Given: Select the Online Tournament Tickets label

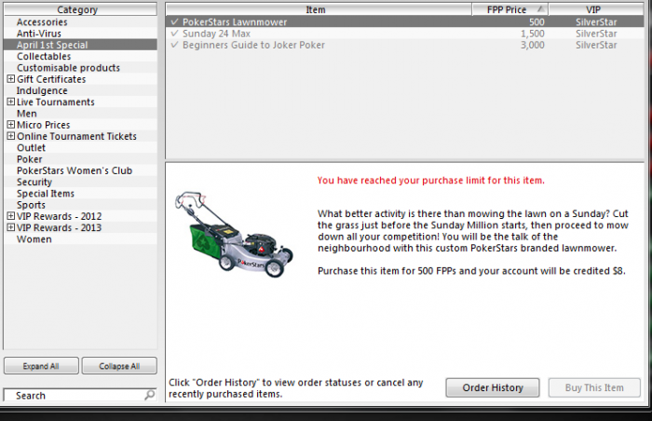Looking at the screenshot, I should click(x=76, y=136).
